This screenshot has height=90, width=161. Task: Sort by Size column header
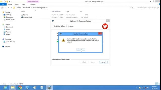(x=81, y=11)
